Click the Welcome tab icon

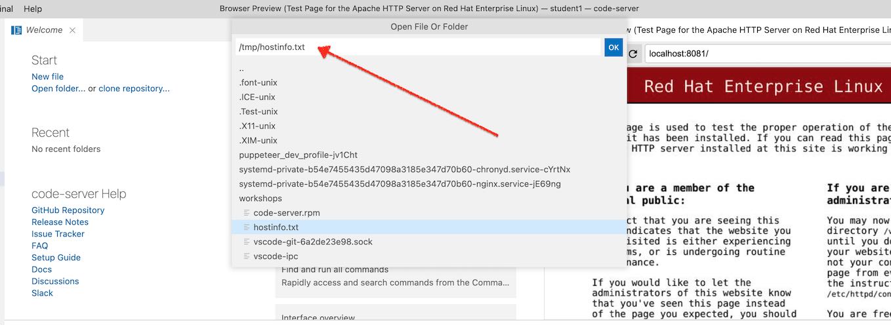click(17, 30)
